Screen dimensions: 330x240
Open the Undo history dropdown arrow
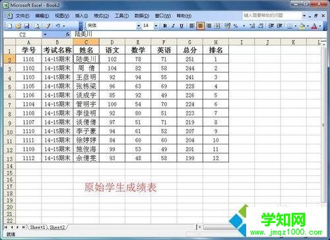64,26
